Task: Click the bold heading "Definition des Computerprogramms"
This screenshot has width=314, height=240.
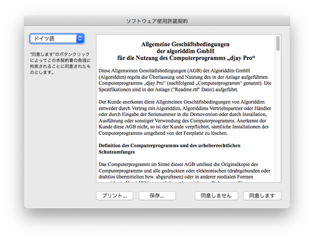Action: (170, 145)
